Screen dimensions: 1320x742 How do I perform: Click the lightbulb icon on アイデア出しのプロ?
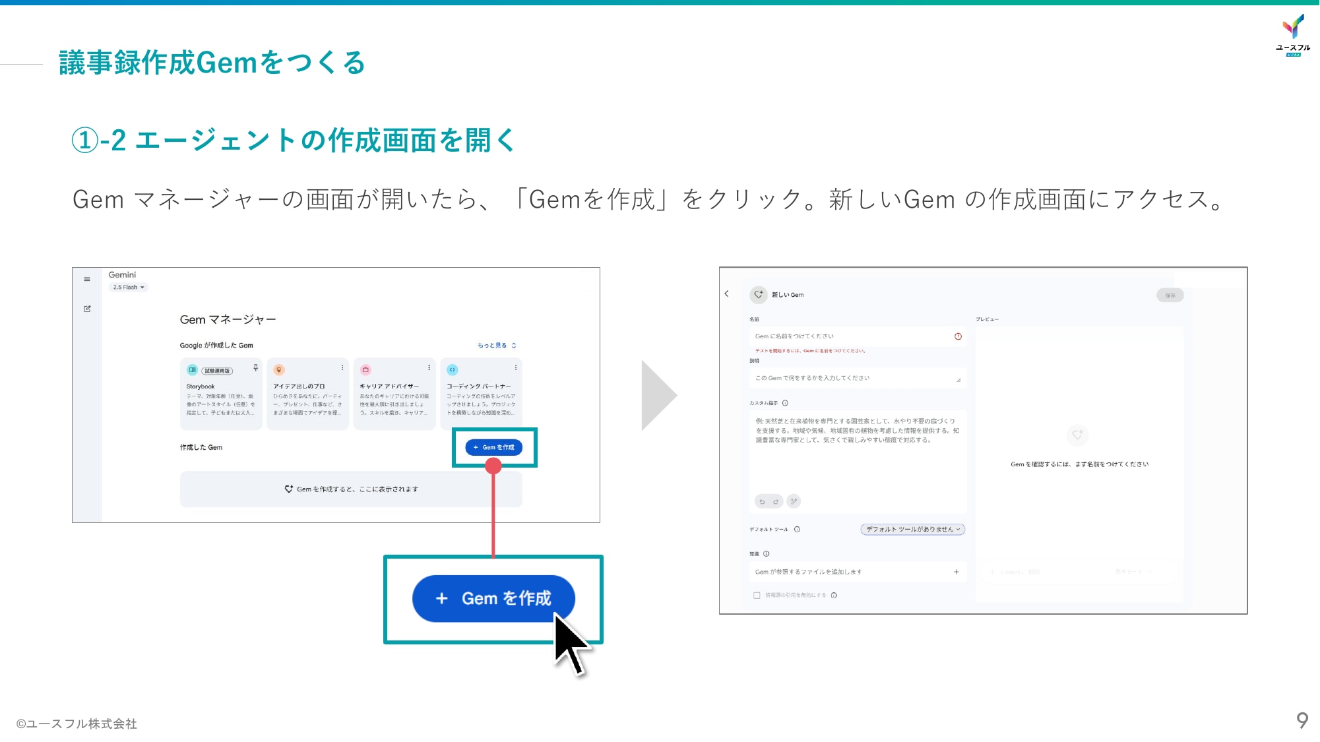click(279, 370)
